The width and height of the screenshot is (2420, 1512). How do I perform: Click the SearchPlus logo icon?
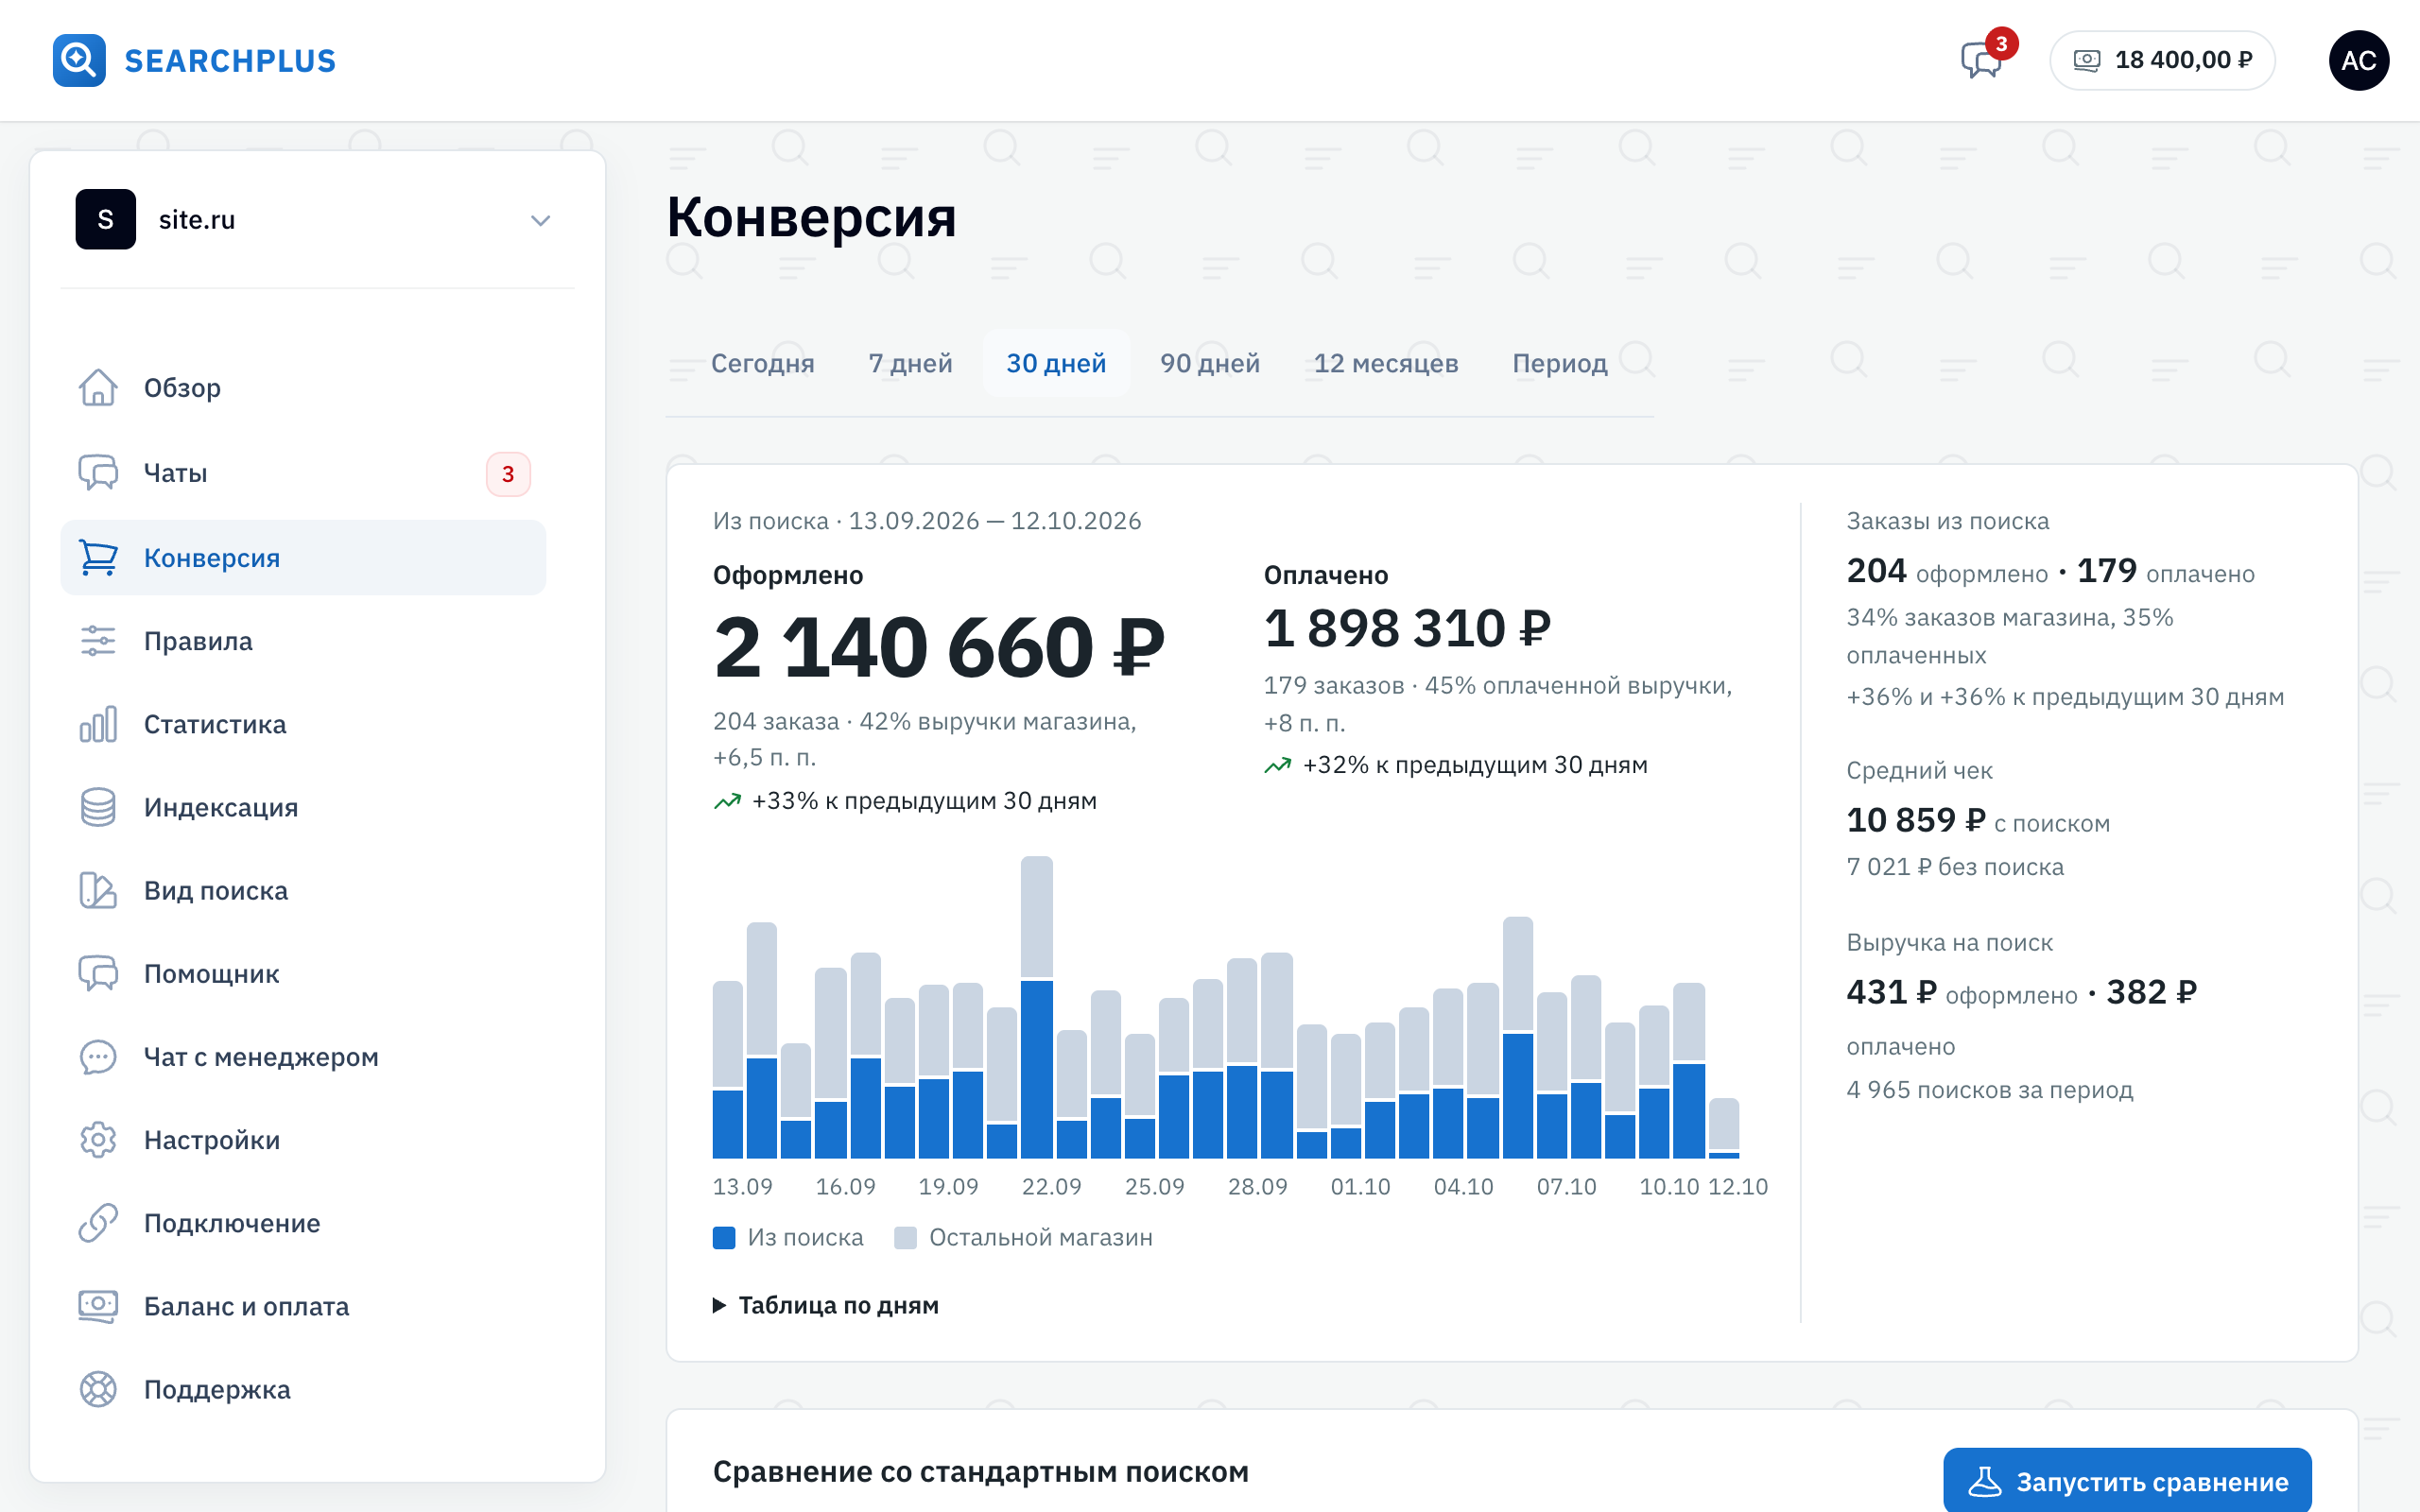[x=79, y=60]
